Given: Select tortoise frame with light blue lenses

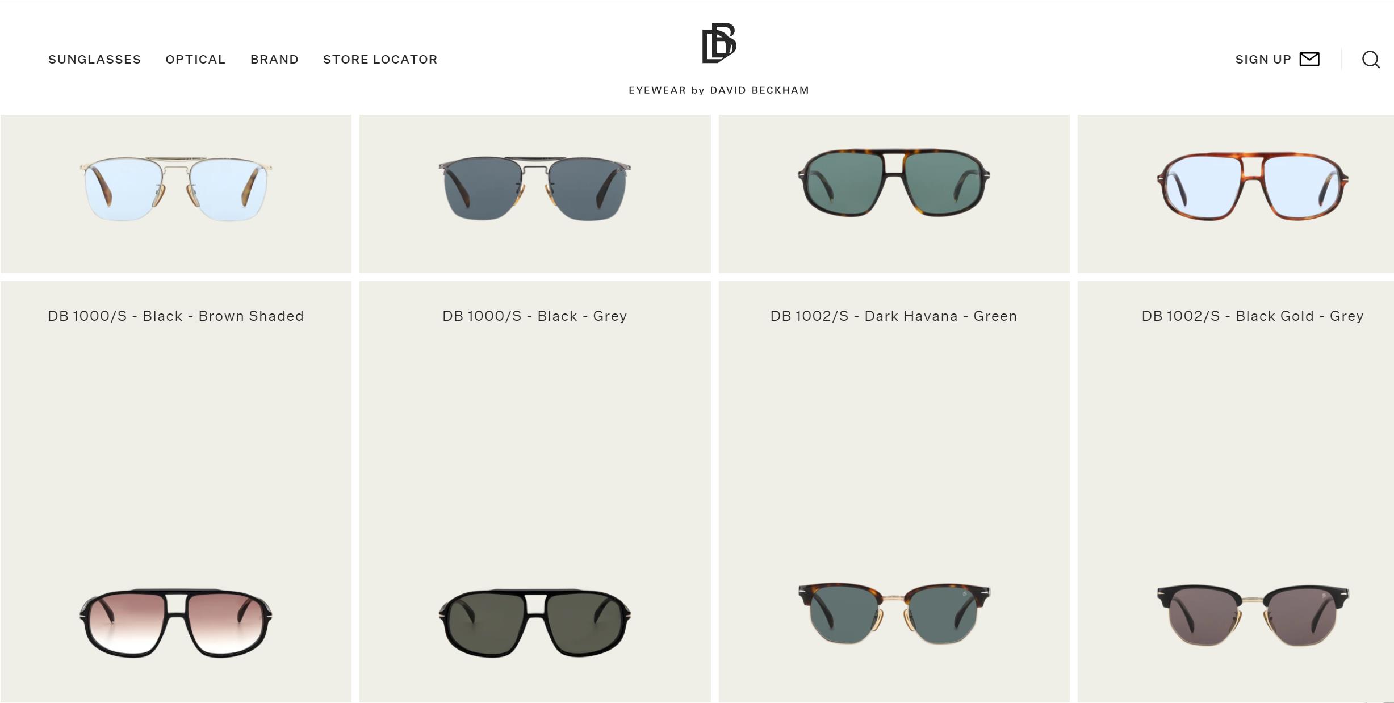Looking at the screenshot, I should point(1253,186).
